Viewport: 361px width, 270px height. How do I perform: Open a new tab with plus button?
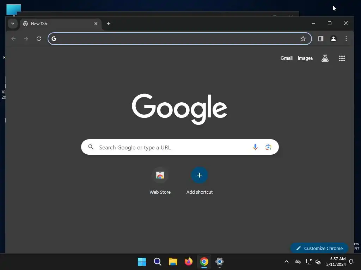pos(109,24)
